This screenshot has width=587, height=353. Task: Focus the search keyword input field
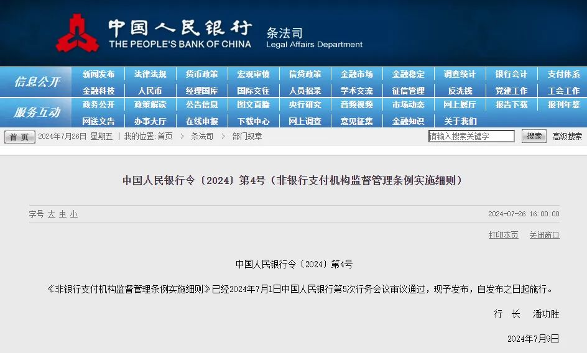[471, 136]
